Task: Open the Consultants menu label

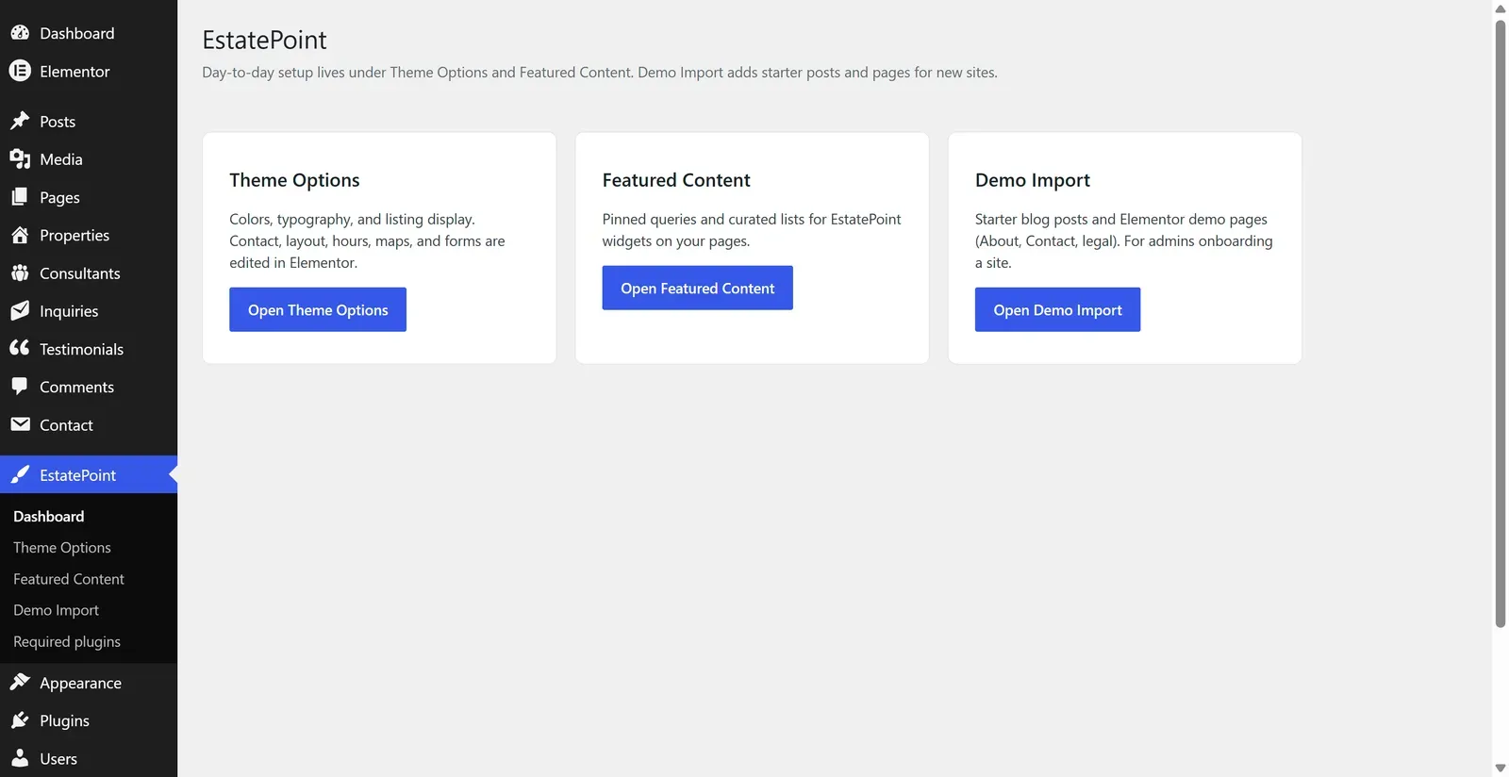Action: [x=80, y=273]
